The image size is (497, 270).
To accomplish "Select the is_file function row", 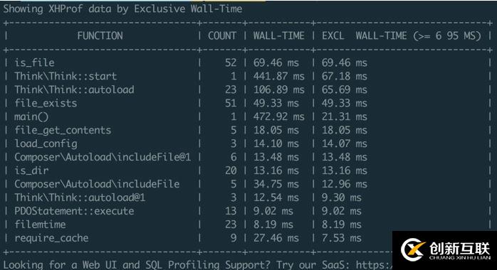I will 248,63.
